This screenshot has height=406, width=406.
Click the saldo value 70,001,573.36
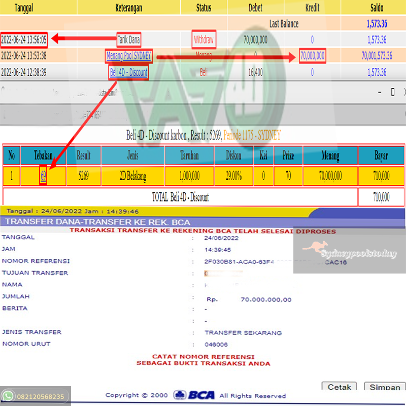pyautogui.click(x=377, y=56)
